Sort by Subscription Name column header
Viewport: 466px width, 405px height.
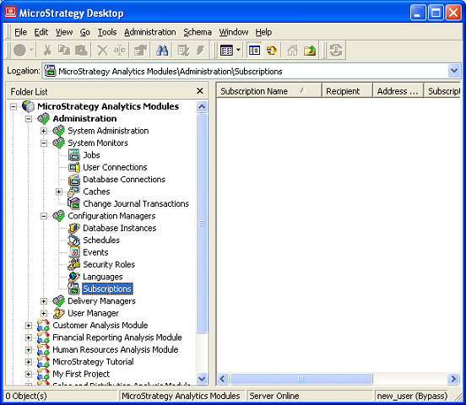(x=269, y=91)
